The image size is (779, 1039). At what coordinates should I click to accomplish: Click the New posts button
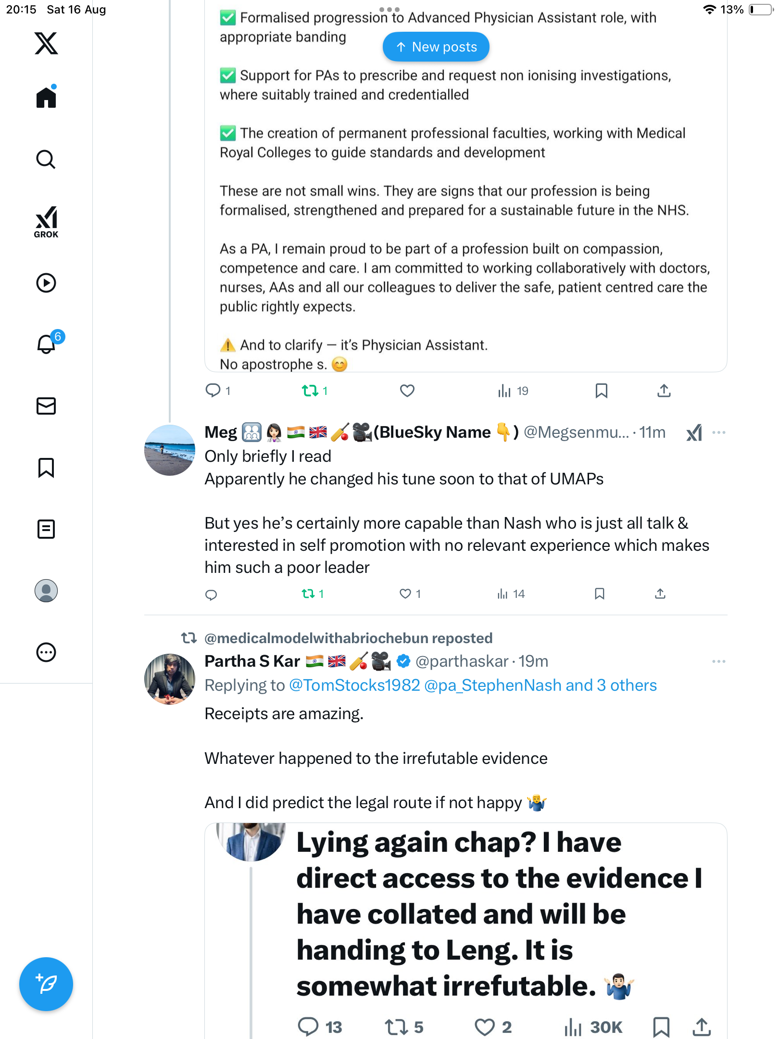(436, 47)
